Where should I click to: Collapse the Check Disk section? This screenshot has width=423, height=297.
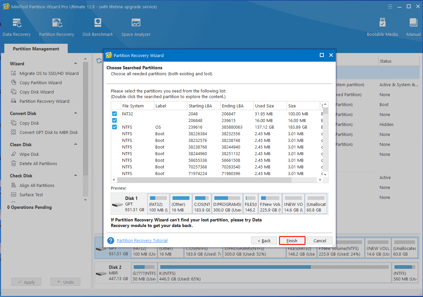pyautogui.click(x=76, y=176)
